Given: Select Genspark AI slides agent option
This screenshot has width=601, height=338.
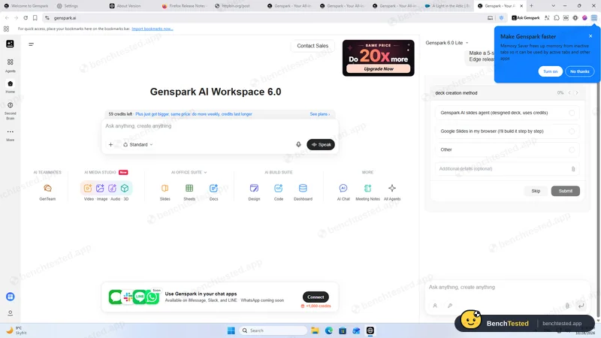Looking at the screenshot, I should pos(507,113).
